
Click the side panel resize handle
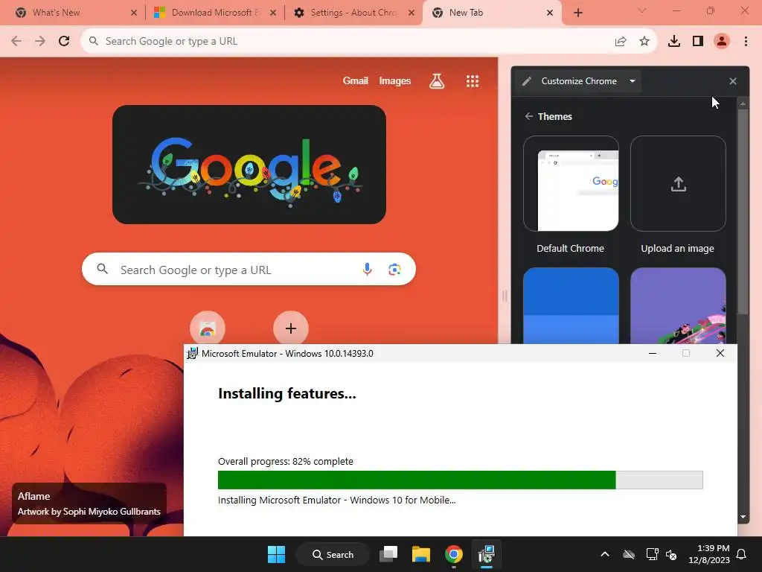coord(505,296)
